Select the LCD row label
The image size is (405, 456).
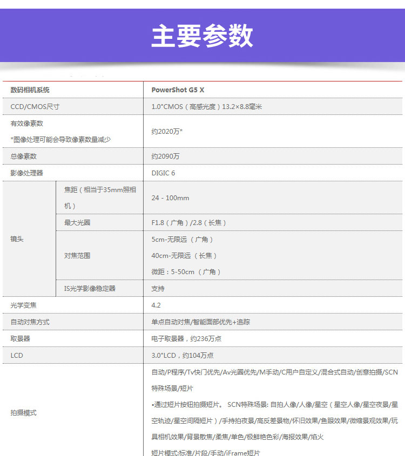(x=17, y=356)
